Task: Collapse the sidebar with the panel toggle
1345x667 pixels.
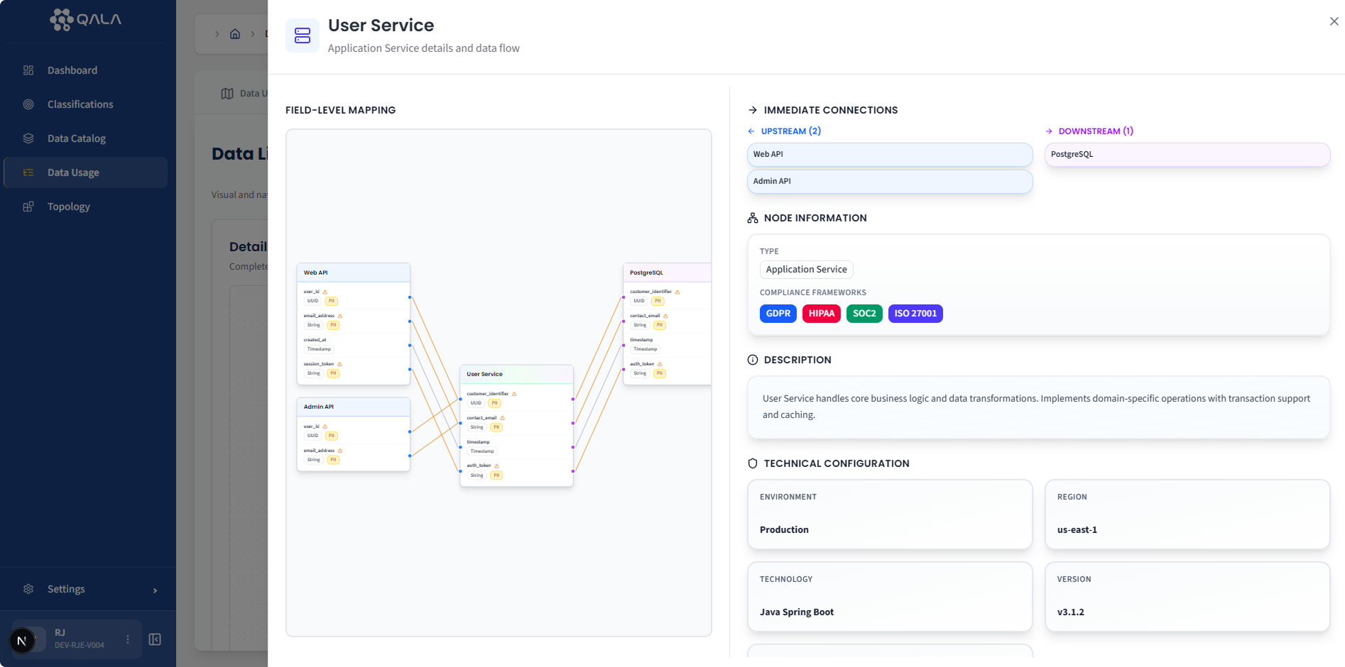Action: point(155,639)
